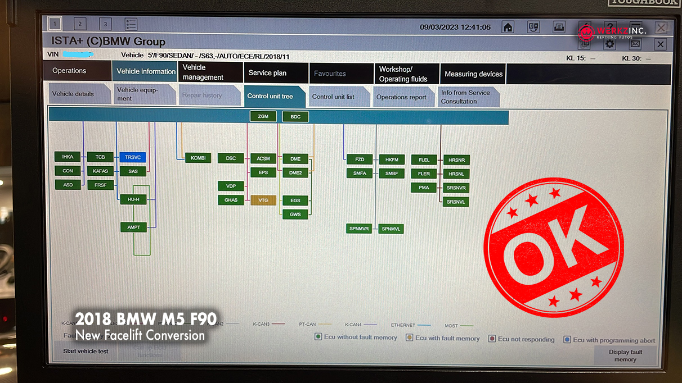The height and width of the screenshot is (383, 682).
Task: Select the Vehicle information tab
Action: pos(145,72)
